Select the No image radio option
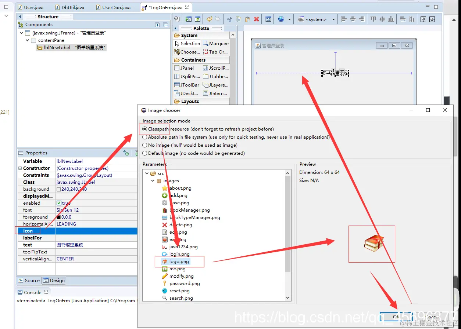This screenshot has height=329, width=461. (x=145, y=145)
